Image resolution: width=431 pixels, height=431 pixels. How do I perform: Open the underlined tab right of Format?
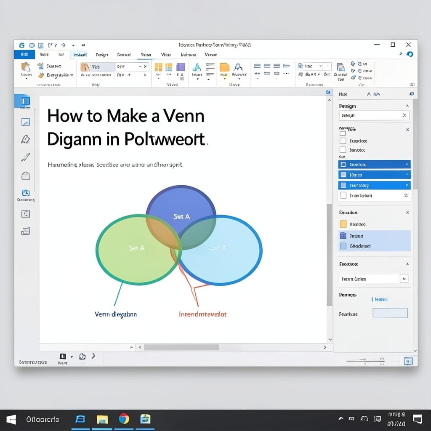pyautogui.click(x=146, y=55)
